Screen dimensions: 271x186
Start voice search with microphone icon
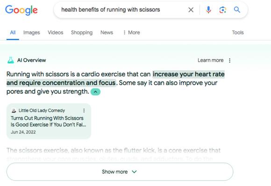(x=208, y=10)
